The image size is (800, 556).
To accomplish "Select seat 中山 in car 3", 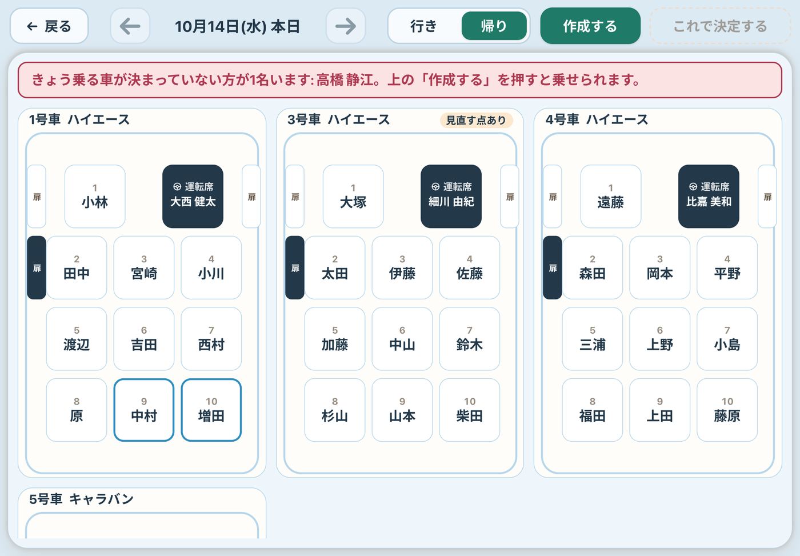I will pyautogui.click(x=402, y=339).
